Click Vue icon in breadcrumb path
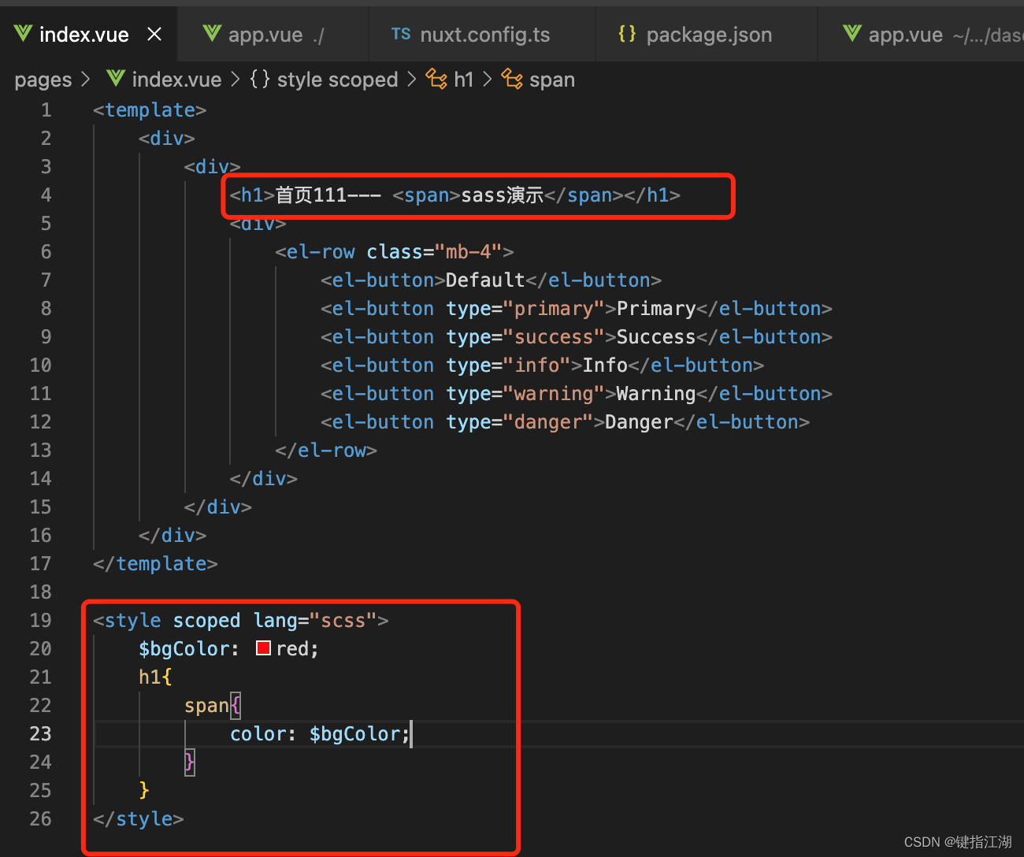This screenshot has height=857, width=1024. (116, 78)
